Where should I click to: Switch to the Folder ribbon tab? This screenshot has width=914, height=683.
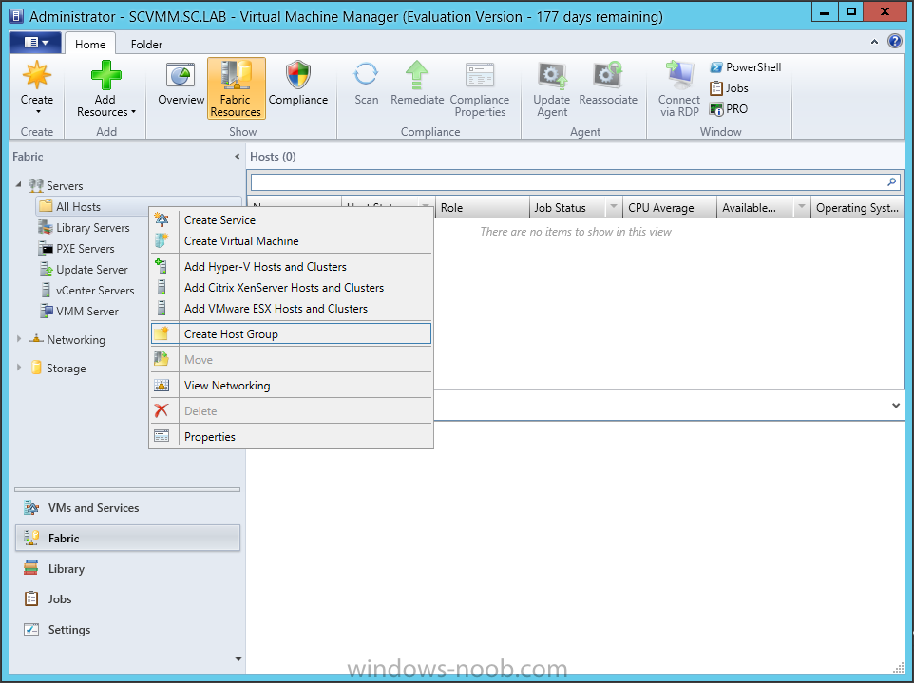pyautogui.click(x=146, y=45)
